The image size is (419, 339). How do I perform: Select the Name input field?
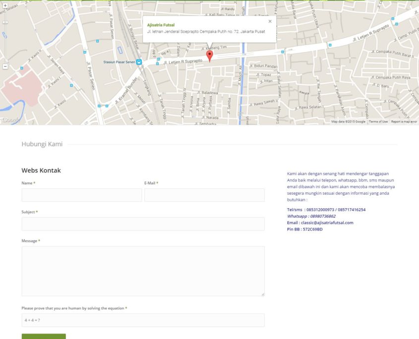(x=82, y=195)
